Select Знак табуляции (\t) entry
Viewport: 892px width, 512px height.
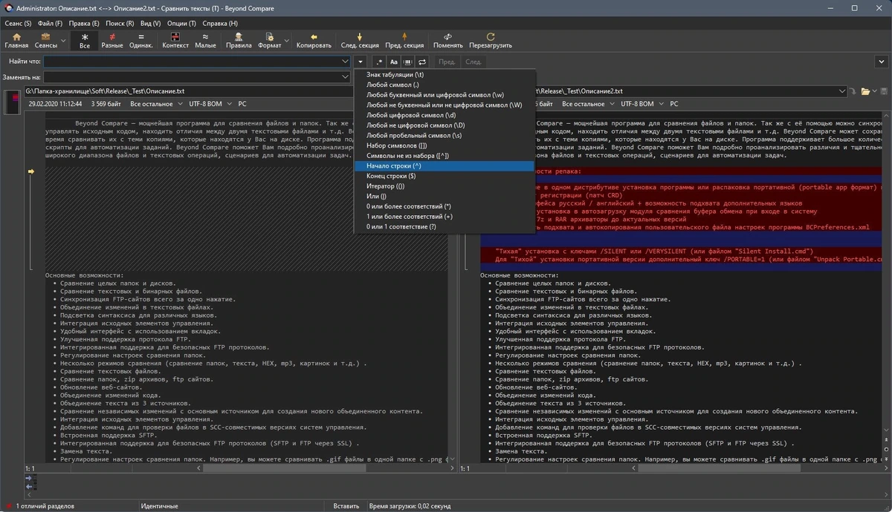click(x=445, y=75)
